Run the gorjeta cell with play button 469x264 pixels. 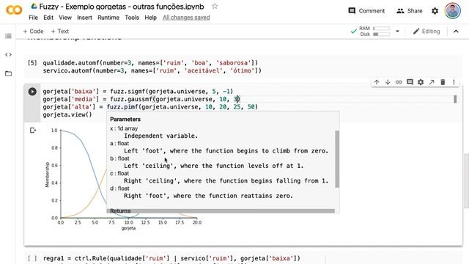pyautogui.click(x=32, y=91)
